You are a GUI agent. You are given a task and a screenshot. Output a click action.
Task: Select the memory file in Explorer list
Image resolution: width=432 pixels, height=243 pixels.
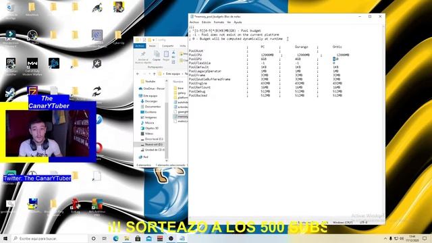(181, 117)
